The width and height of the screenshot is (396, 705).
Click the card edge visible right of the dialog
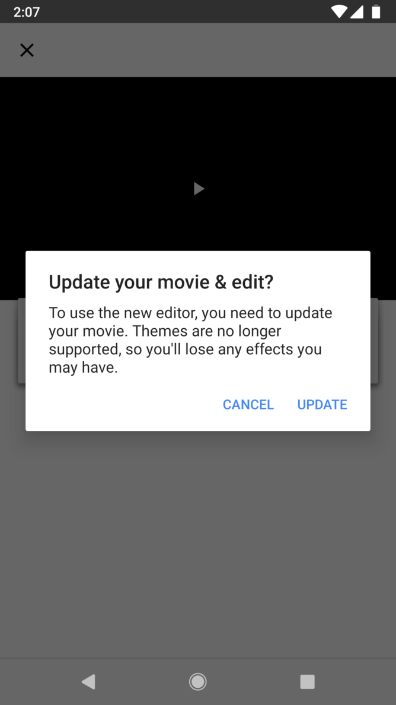click(374, 341)
